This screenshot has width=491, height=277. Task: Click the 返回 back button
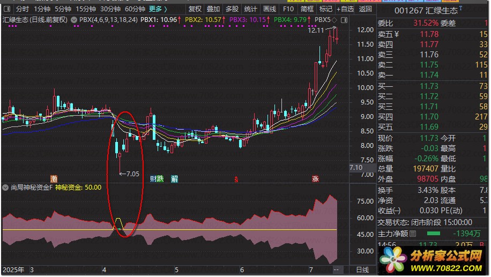pyautogui.click(x=365, y=9)
